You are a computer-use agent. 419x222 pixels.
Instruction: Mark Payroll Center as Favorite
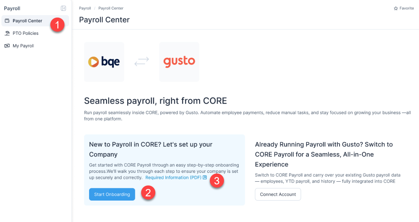tap(404, 8)
